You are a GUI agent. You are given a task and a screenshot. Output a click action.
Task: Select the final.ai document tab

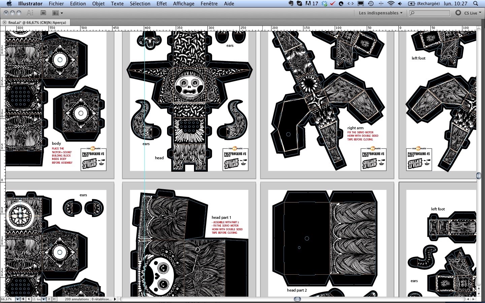pos(37,23)
